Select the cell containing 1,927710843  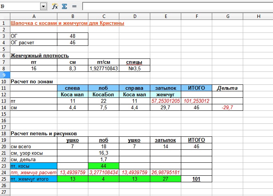(103, 68)
